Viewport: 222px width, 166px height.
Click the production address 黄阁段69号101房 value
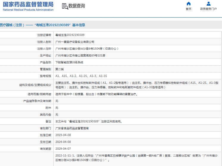click(80, 56)
